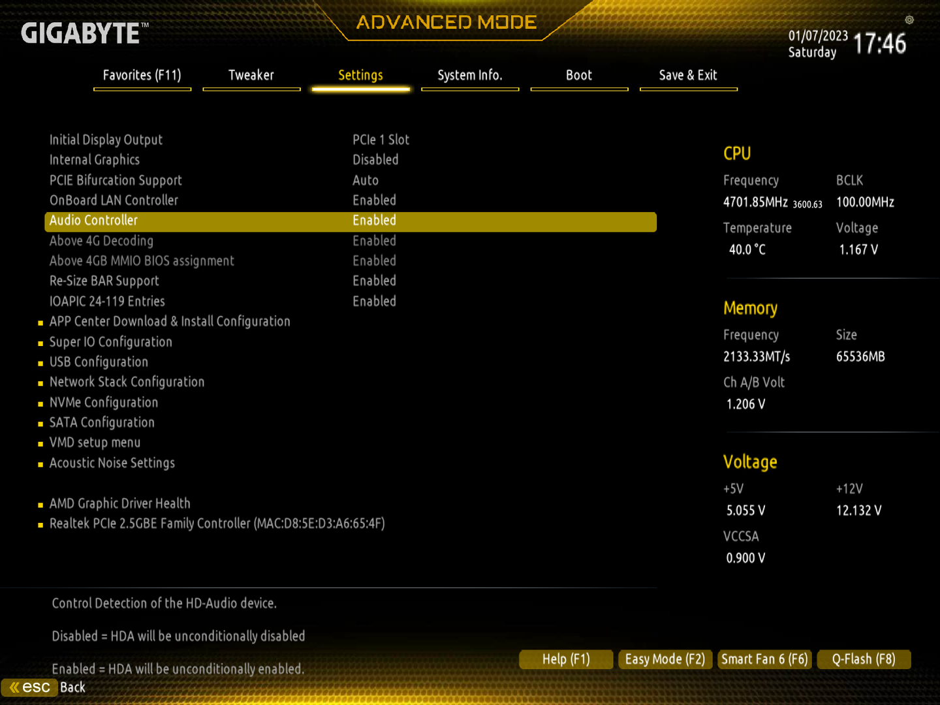Change the Internal Graphics Disabled value
The image size is (940, 705).
pos(375,160)
